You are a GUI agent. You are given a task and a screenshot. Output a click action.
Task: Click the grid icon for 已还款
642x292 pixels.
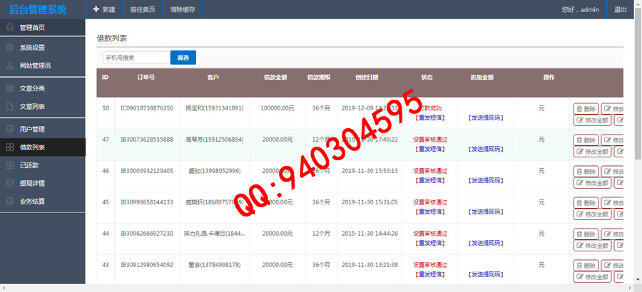click(x=9, y=165)
